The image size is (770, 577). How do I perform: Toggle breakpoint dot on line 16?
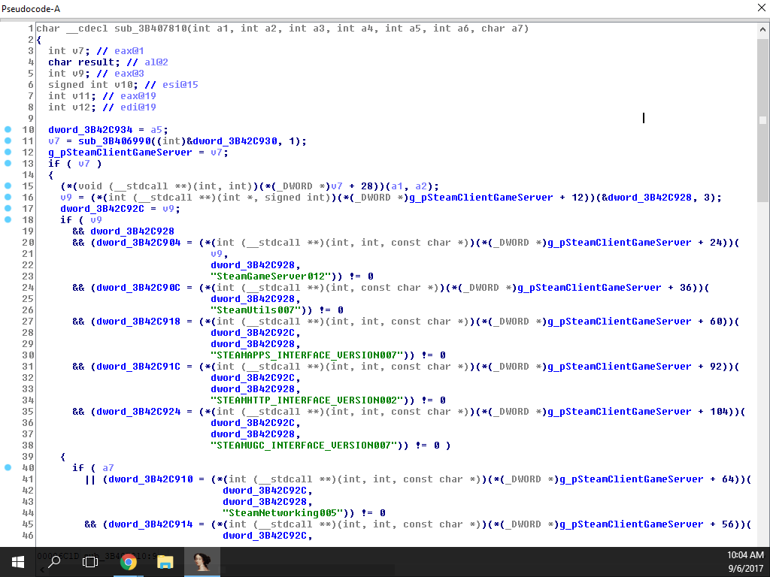point(8,198)
